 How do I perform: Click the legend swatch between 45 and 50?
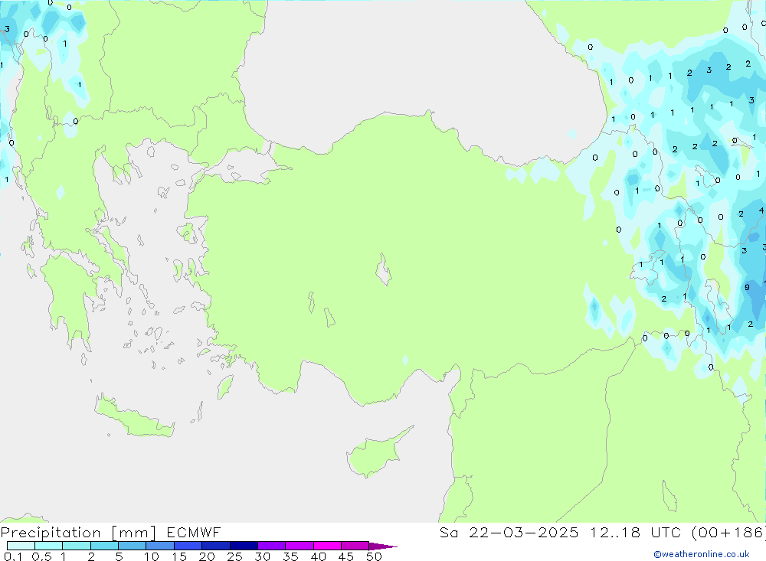click(355, 546)
